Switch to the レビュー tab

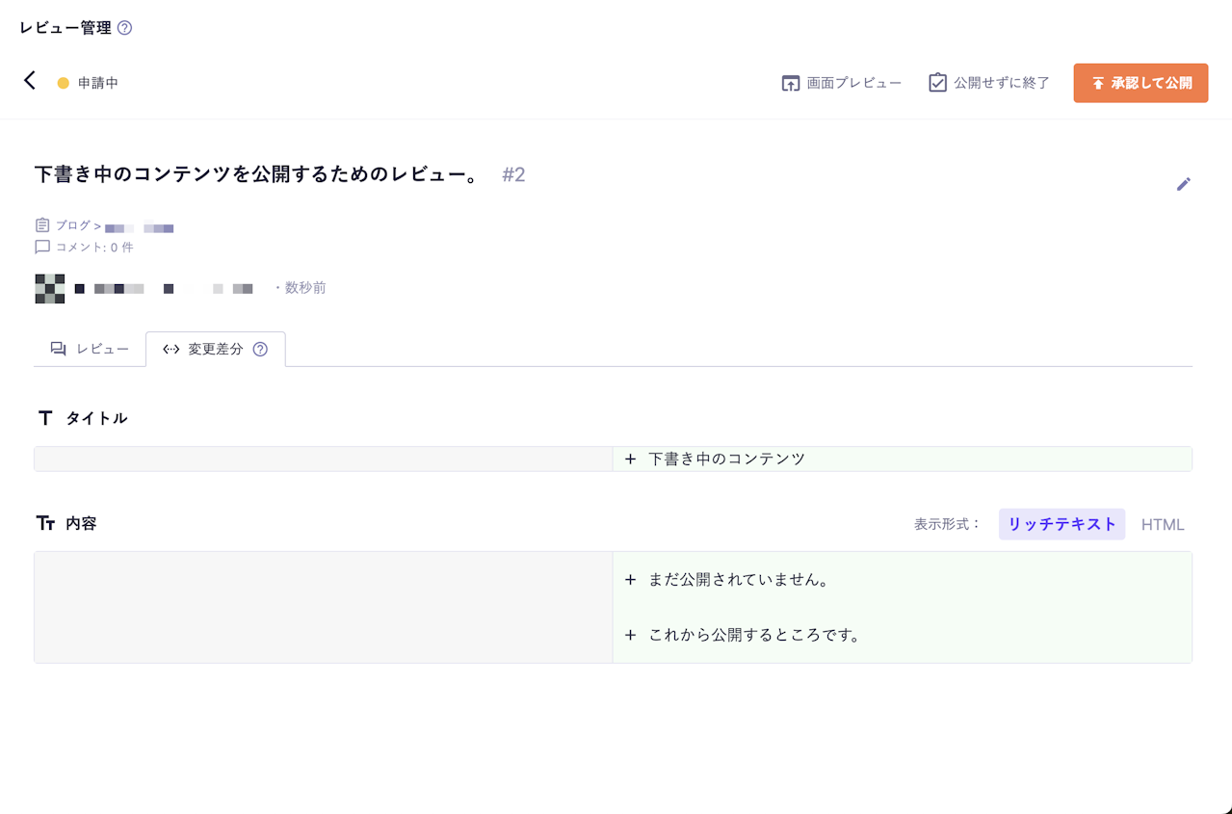point(90,349)
